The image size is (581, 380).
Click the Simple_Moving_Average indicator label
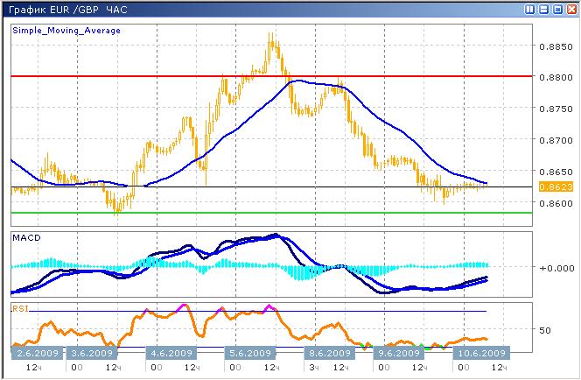tap(66, 30)
